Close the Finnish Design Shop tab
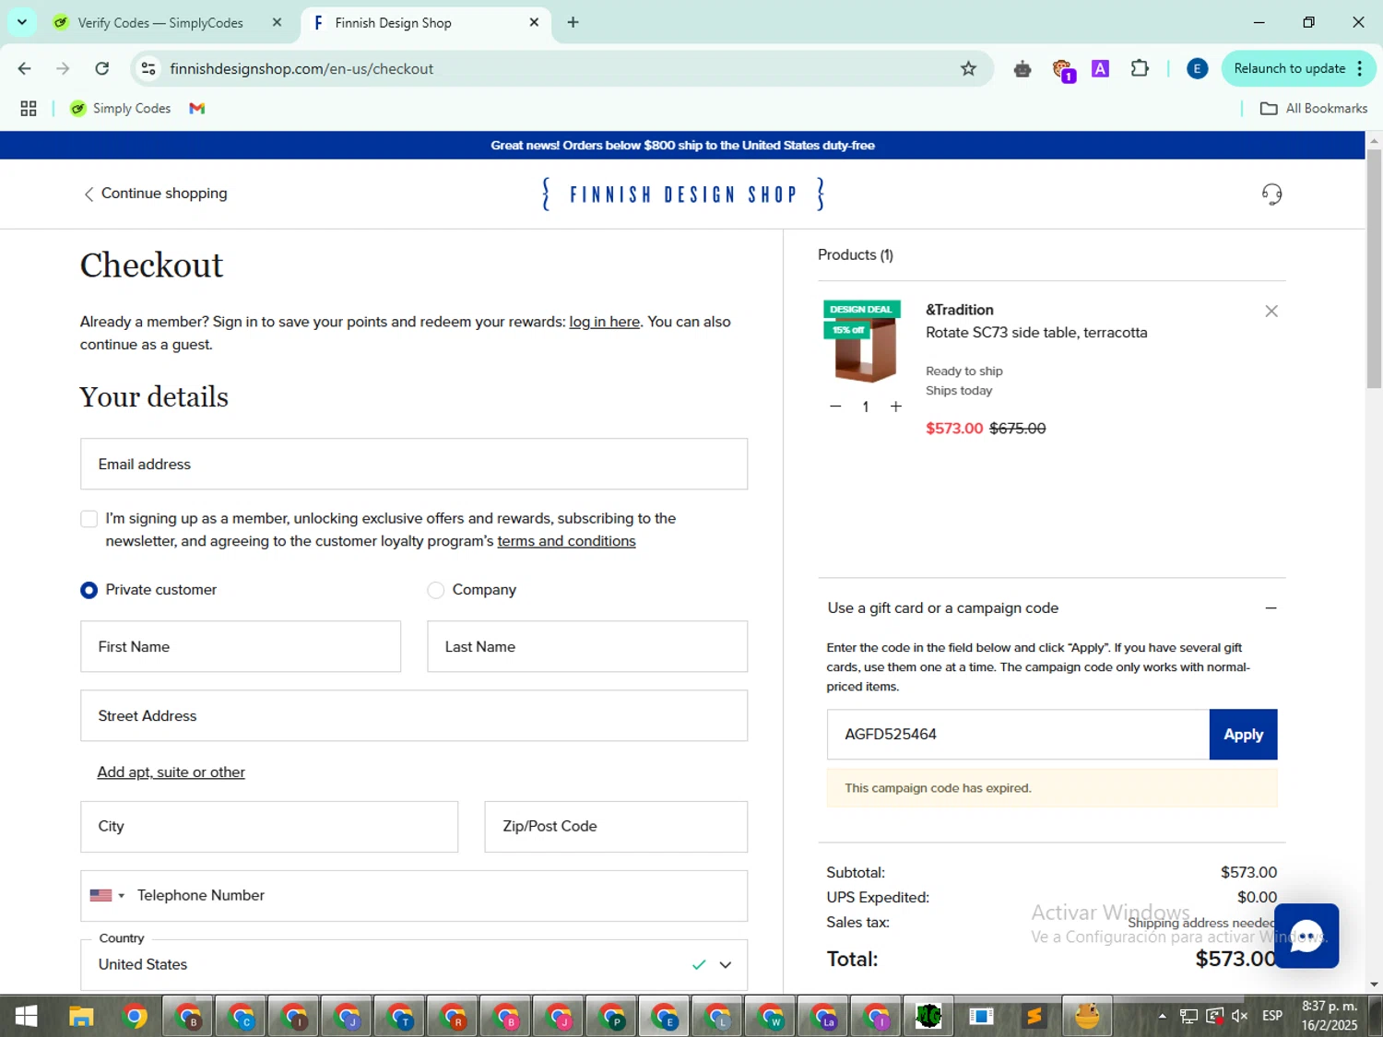 coord(534,23)
